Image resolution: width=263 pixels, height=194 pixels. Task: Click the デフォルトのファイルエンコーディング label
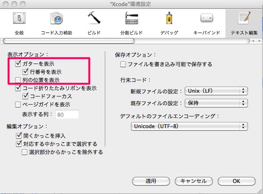[169, 116]
